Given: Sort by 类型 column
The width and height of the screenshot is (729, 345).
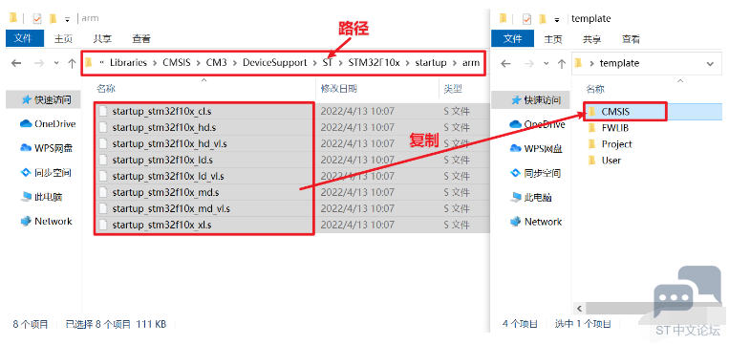Looking at the screenshot, I should click(453, 88).
